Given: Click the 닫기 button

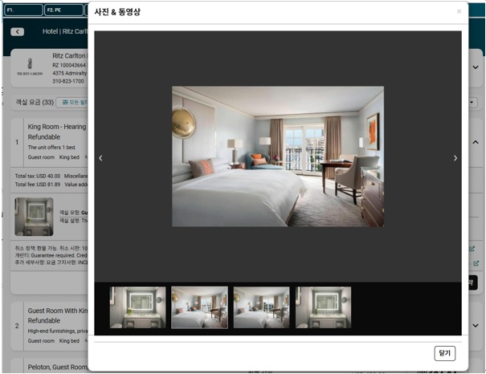Looking at the screenshot, I should [444, 353].
